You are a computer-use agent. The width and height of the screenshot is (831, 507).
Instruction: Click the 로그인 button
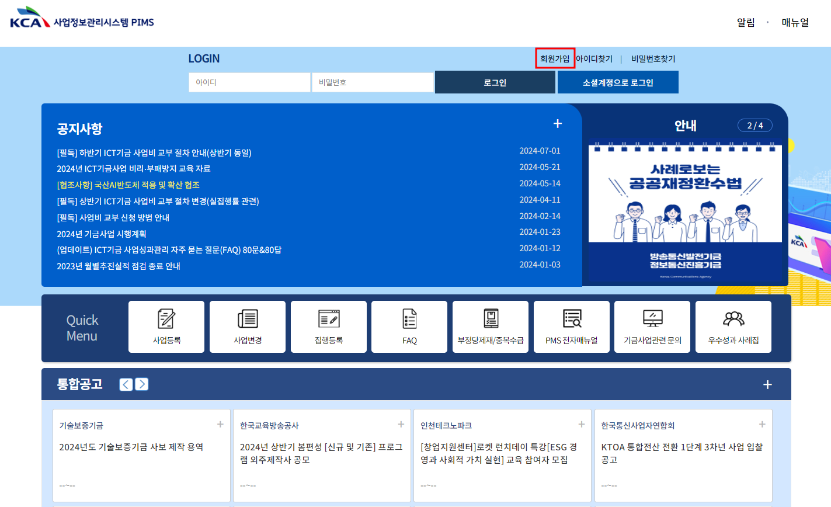[x=495, y=82]
